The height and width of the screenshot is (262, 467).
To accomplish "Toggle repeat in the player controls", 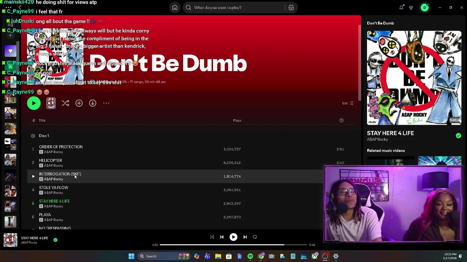I will click(255, 237).
